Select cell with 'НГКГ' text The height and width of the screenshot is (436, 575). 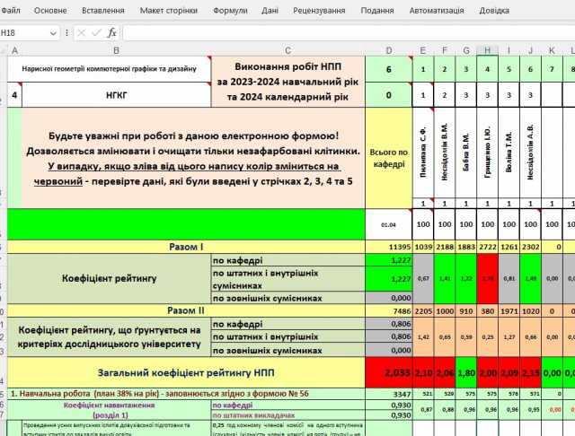[x=116, y=95]
